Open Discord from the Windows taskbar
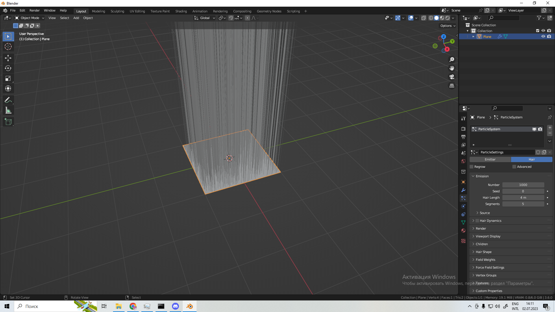 click(x=175, y=306)
